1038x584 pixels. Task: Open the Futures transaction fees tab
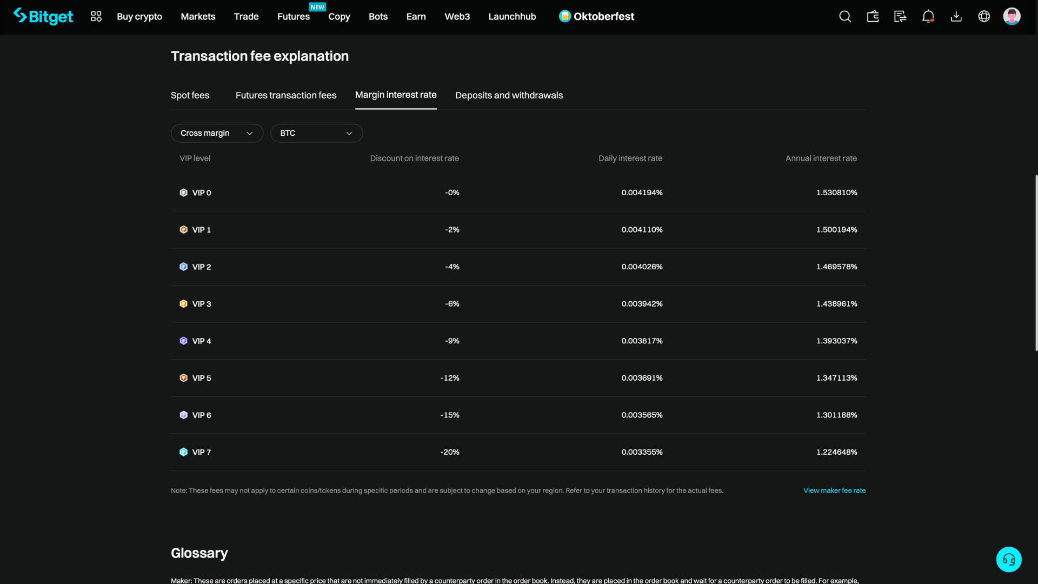coord(286,95)
